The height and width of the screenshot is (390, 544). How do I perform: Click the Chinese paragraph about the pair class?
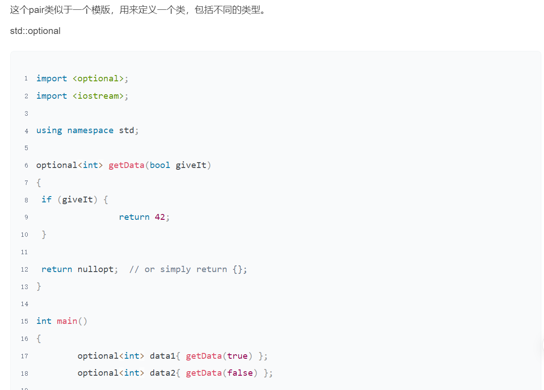[x=138, y=9]
